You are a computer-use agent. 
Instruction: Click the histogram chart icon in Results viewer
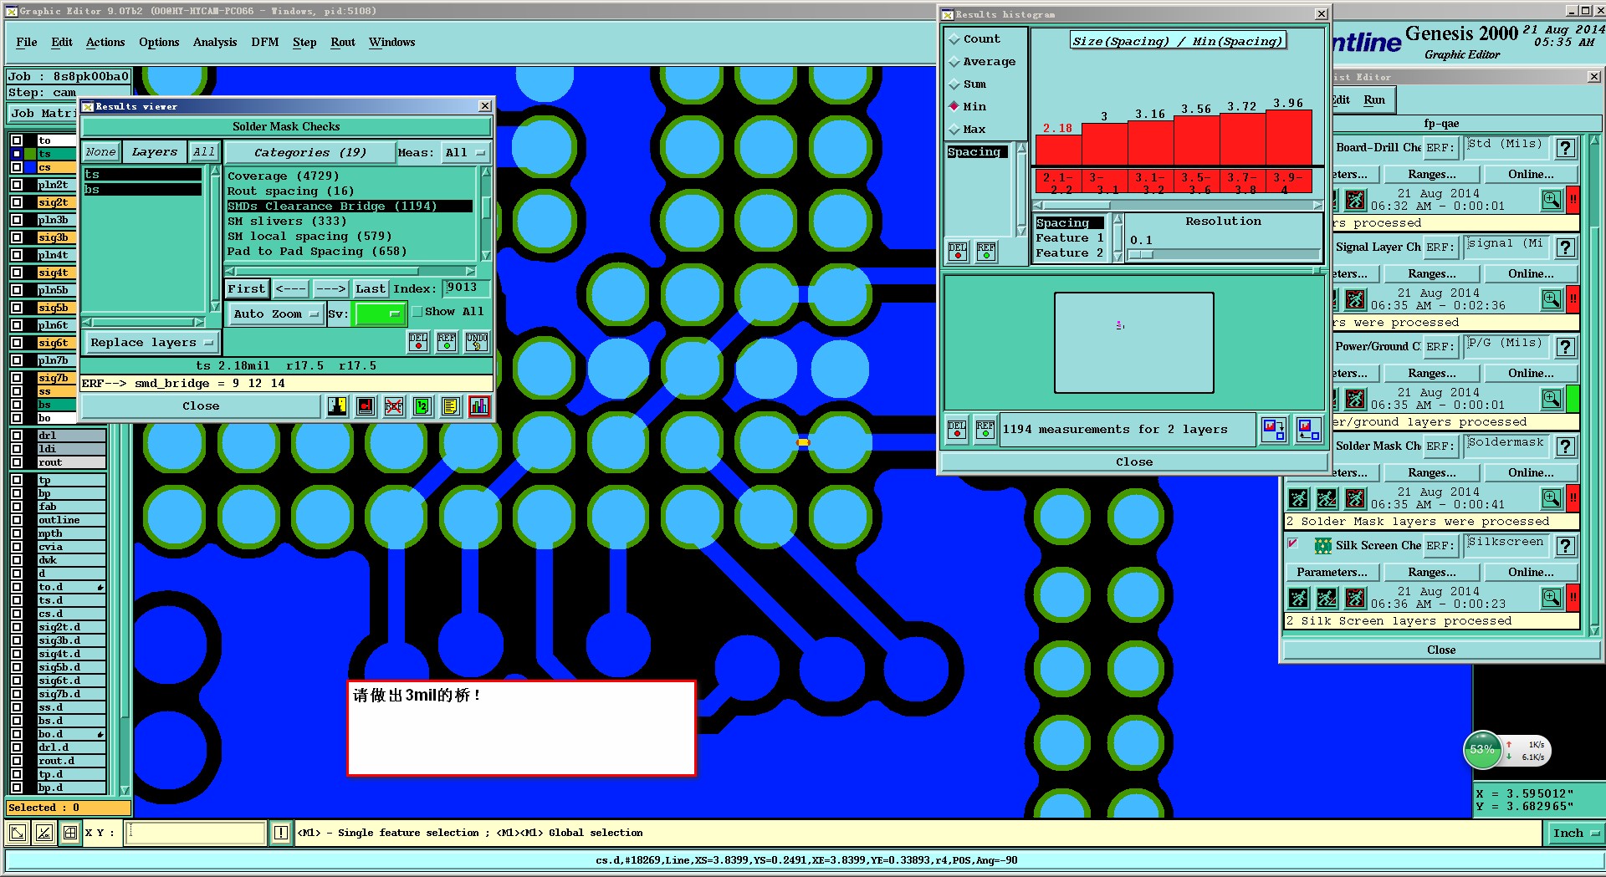(478, 406)
